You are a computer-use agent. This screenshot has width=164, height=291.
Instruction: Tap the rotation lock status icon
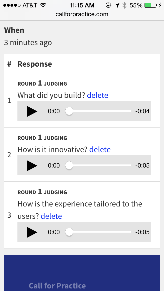(108, 5)
